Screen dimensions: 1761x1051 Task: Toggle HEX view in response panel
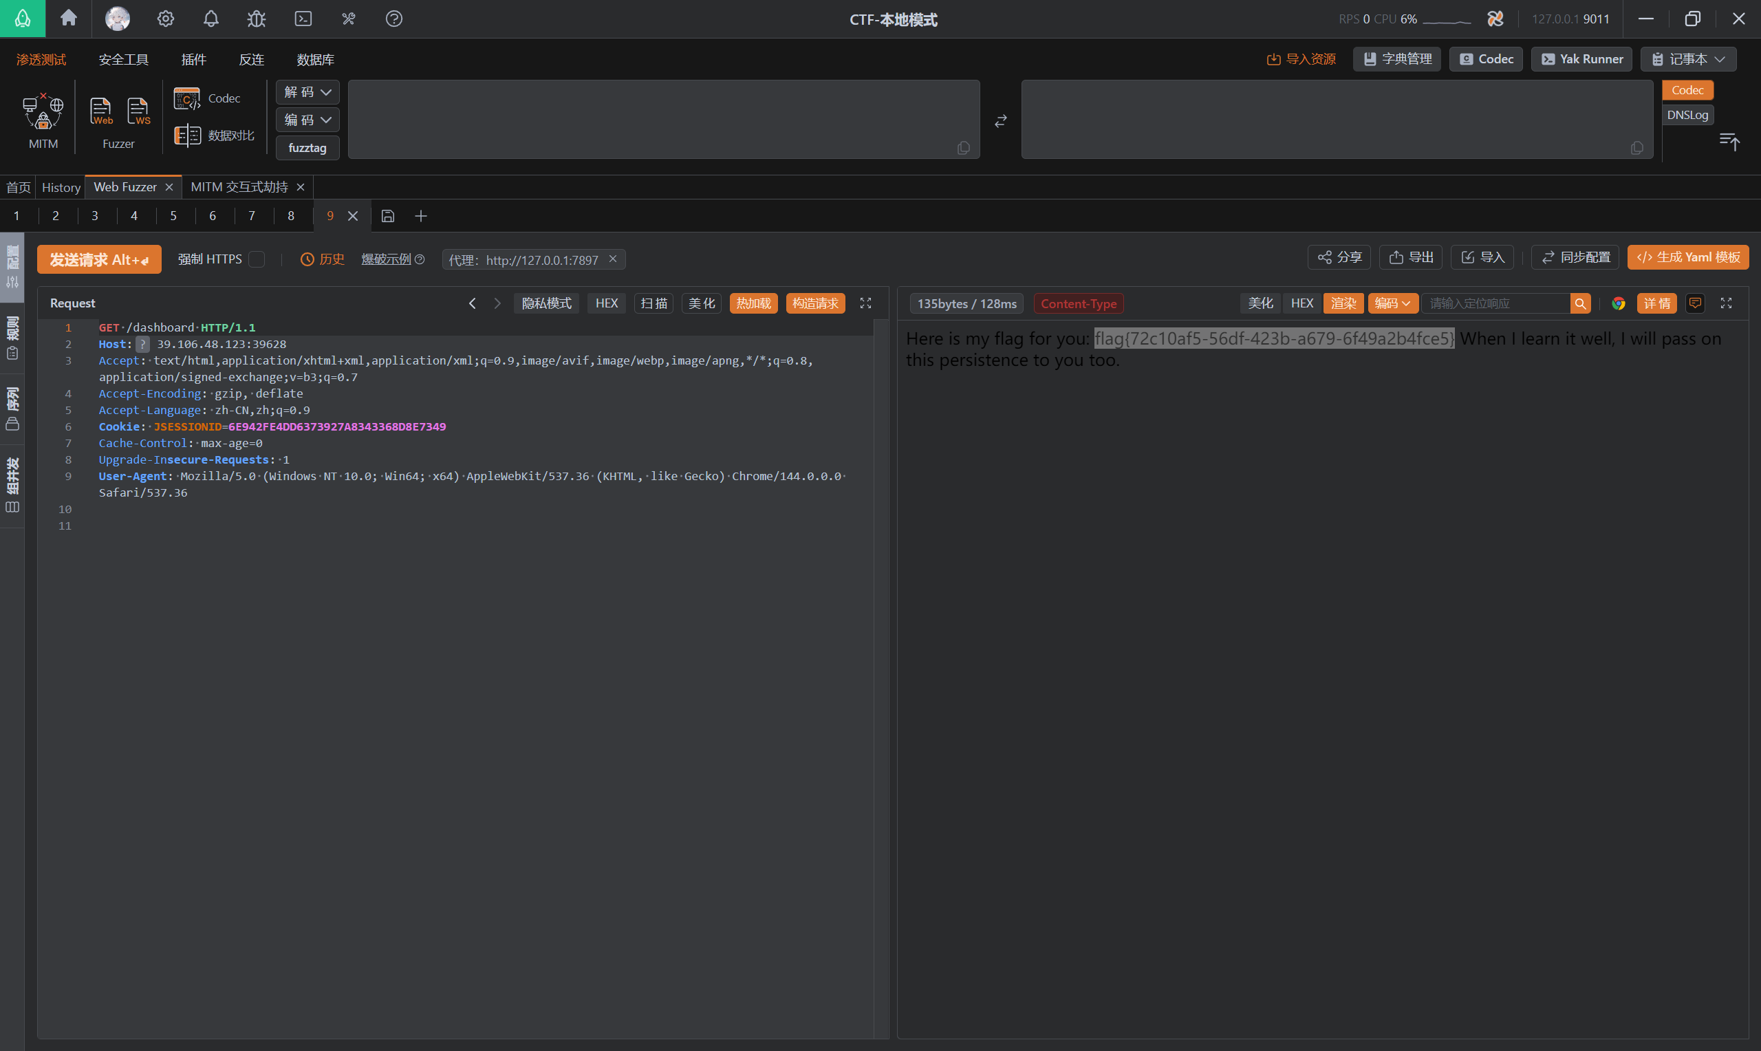[x=1301, y=303]
